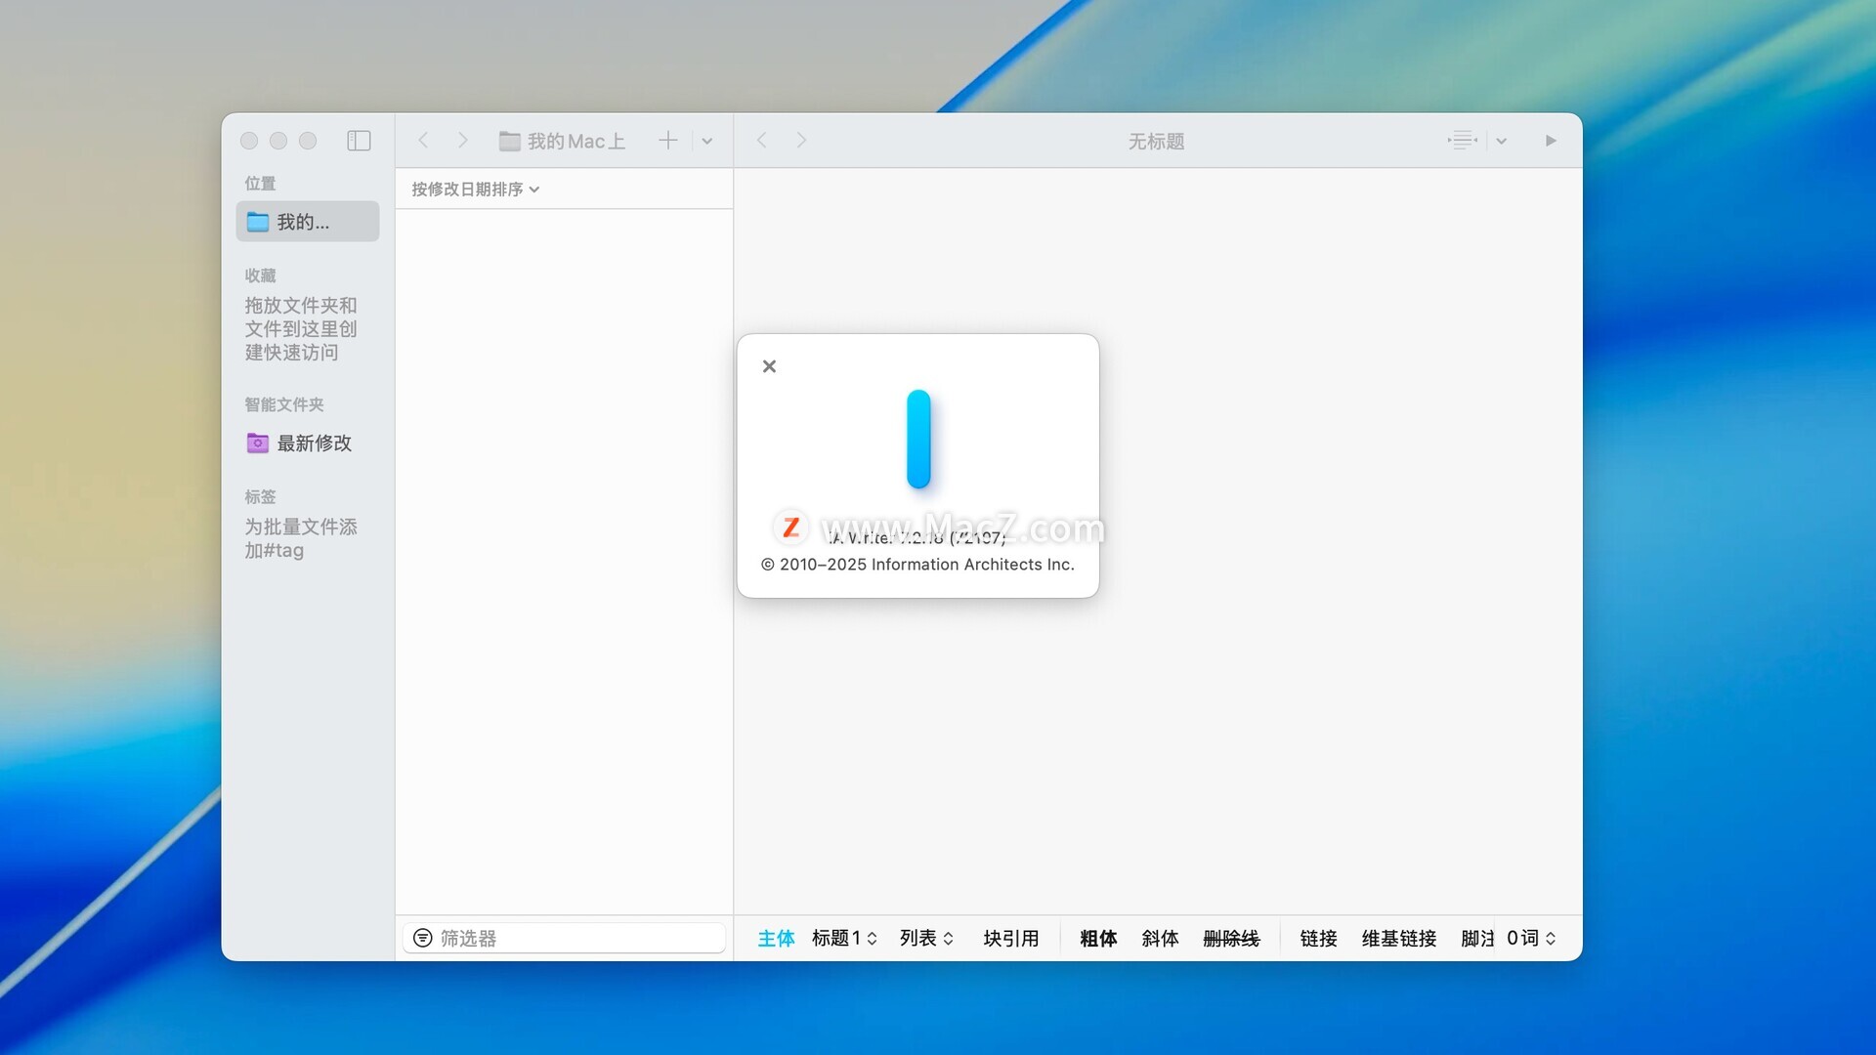The height and width of the screenshot is (1055, 1876).
Task: Toggle italic with the 斜体 button
Action: point(1160,939)
